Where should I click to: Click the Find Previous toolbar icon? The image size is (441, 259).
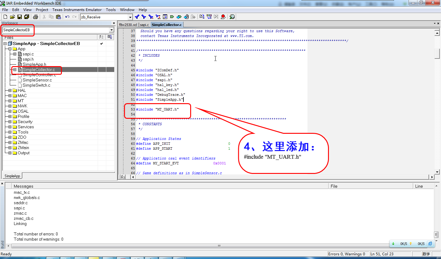pyautogui.click(x=137, y=17)
